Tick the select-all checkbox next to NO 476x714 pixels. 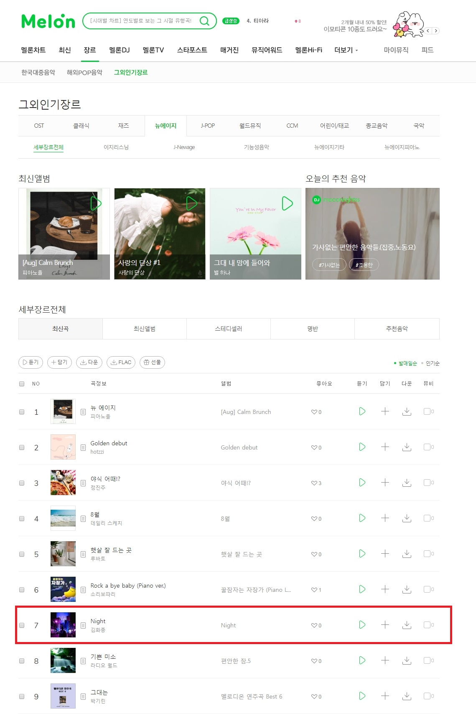click(22, 384)
